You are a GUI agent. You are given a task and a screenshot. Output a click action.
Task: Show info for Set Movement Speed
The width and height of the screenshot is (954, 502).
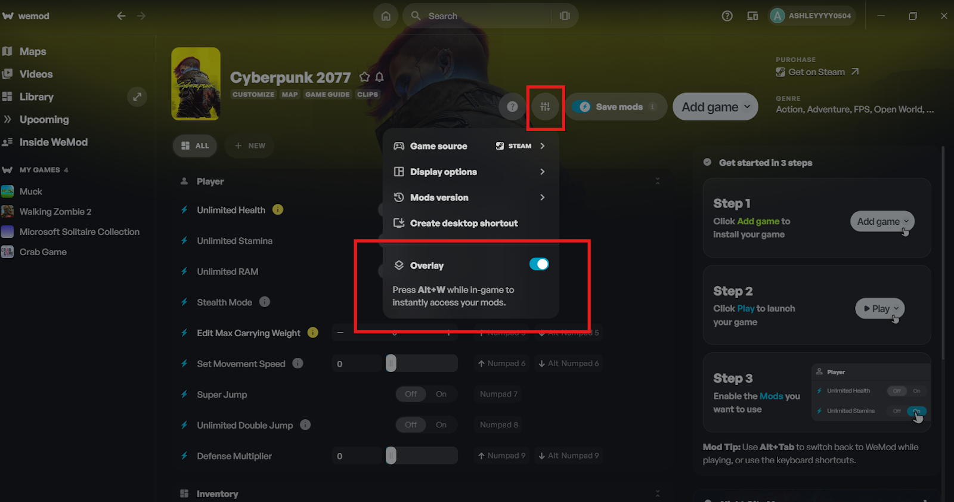298,363
